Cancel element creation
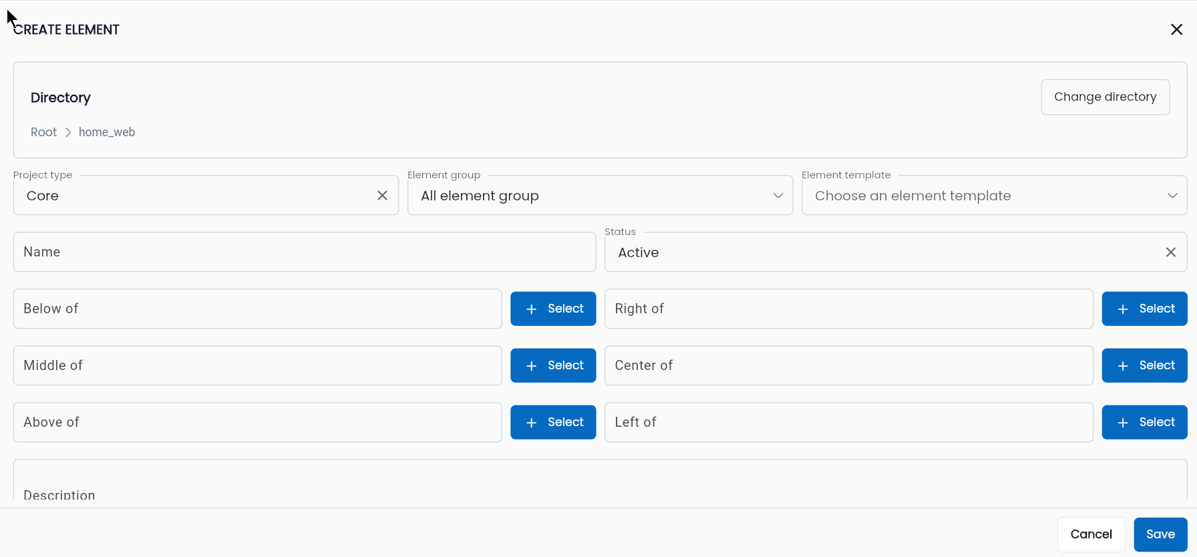 (1091, 534)
